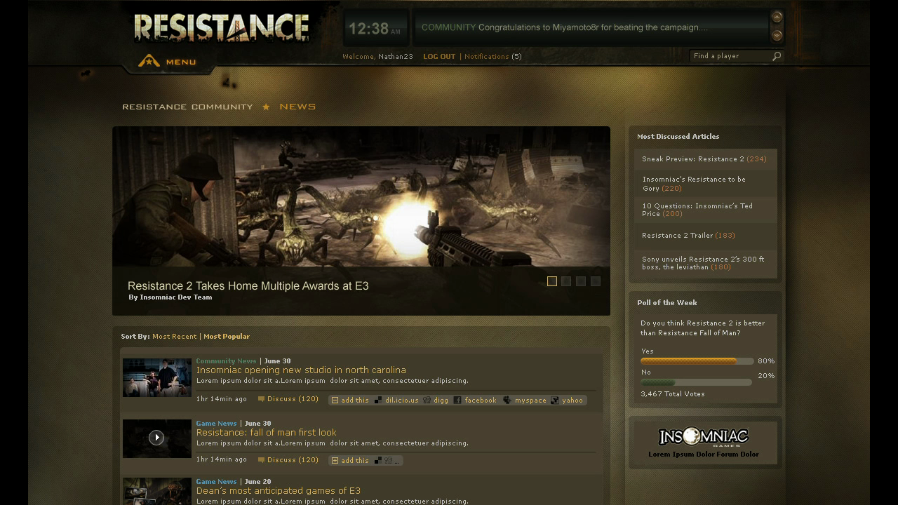The height and width of the screenshot is (505, 898).
Task: Bookmark article with del.icio.us icon
Action: [378, 400]
